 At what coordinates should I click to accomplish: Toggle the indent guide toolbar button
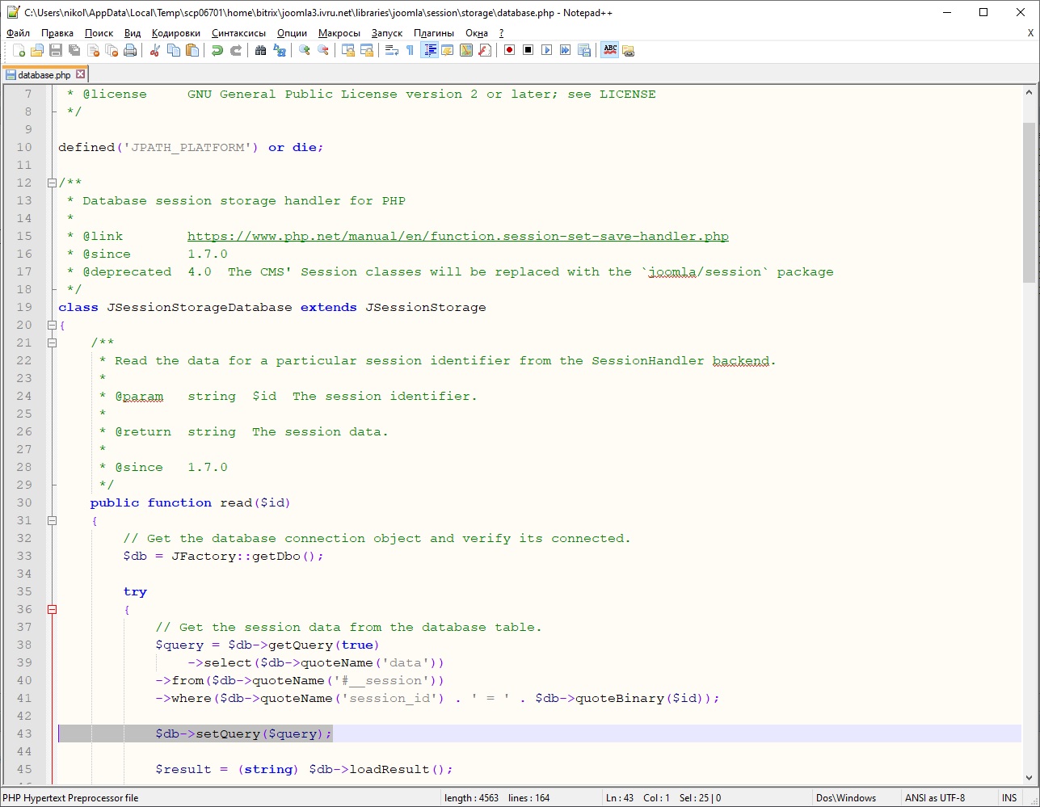(429, 50)
